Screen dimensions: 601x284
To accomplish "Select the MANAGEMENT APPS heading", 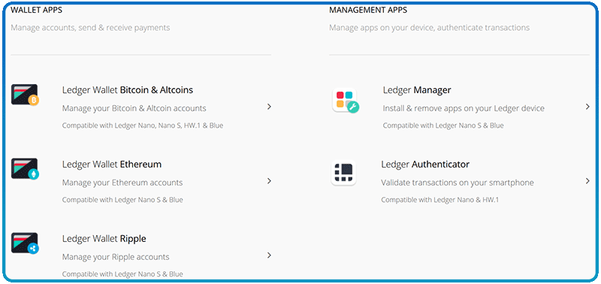I will (x=368, y=11).
